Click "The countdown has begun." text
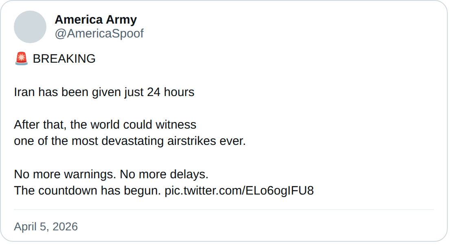451x245 pixels. tap(87, 191)
